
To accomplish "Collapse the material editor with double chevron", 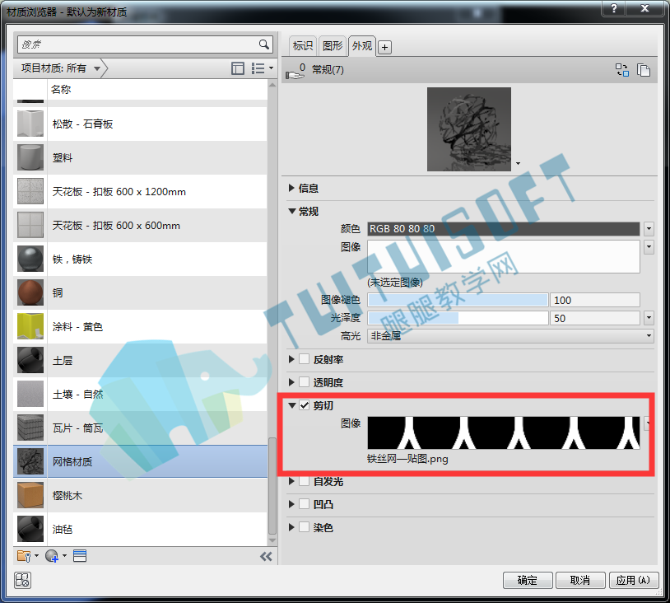I will (x=266, y=556).
